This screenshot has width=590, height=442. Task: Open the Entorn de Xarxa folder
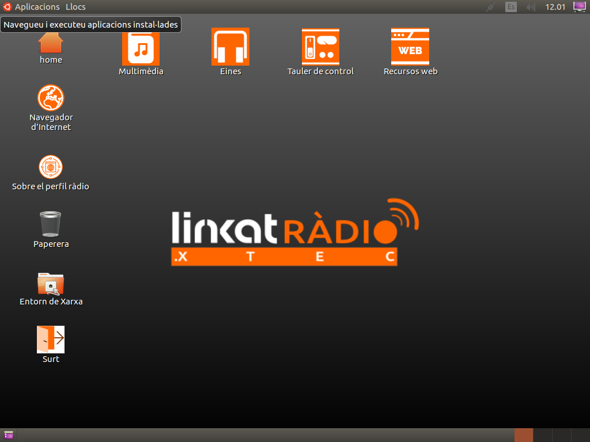click(x=51, y=283)
